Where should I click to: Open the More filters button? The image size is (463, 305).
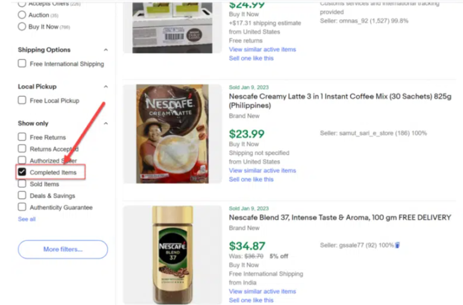coord(63,249)
